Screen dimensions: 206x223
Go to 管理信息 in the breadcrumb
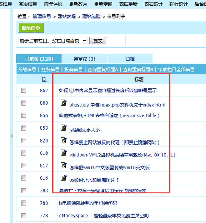pos(42,16)
